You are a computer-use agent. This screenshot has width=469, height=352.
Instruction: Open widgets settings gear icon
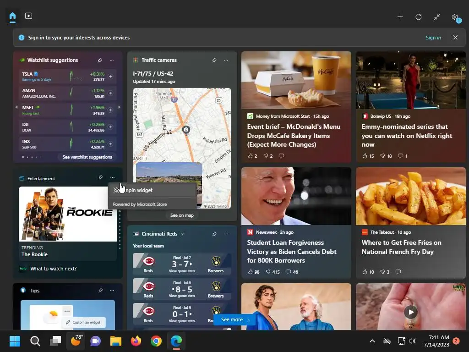coord(456,17)
